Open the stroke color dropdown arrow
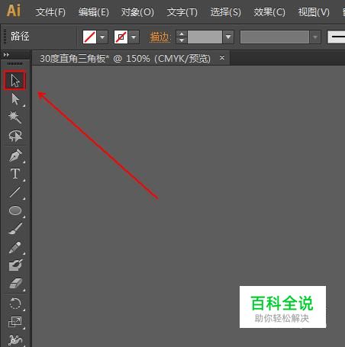 click(x=134, y=37)
